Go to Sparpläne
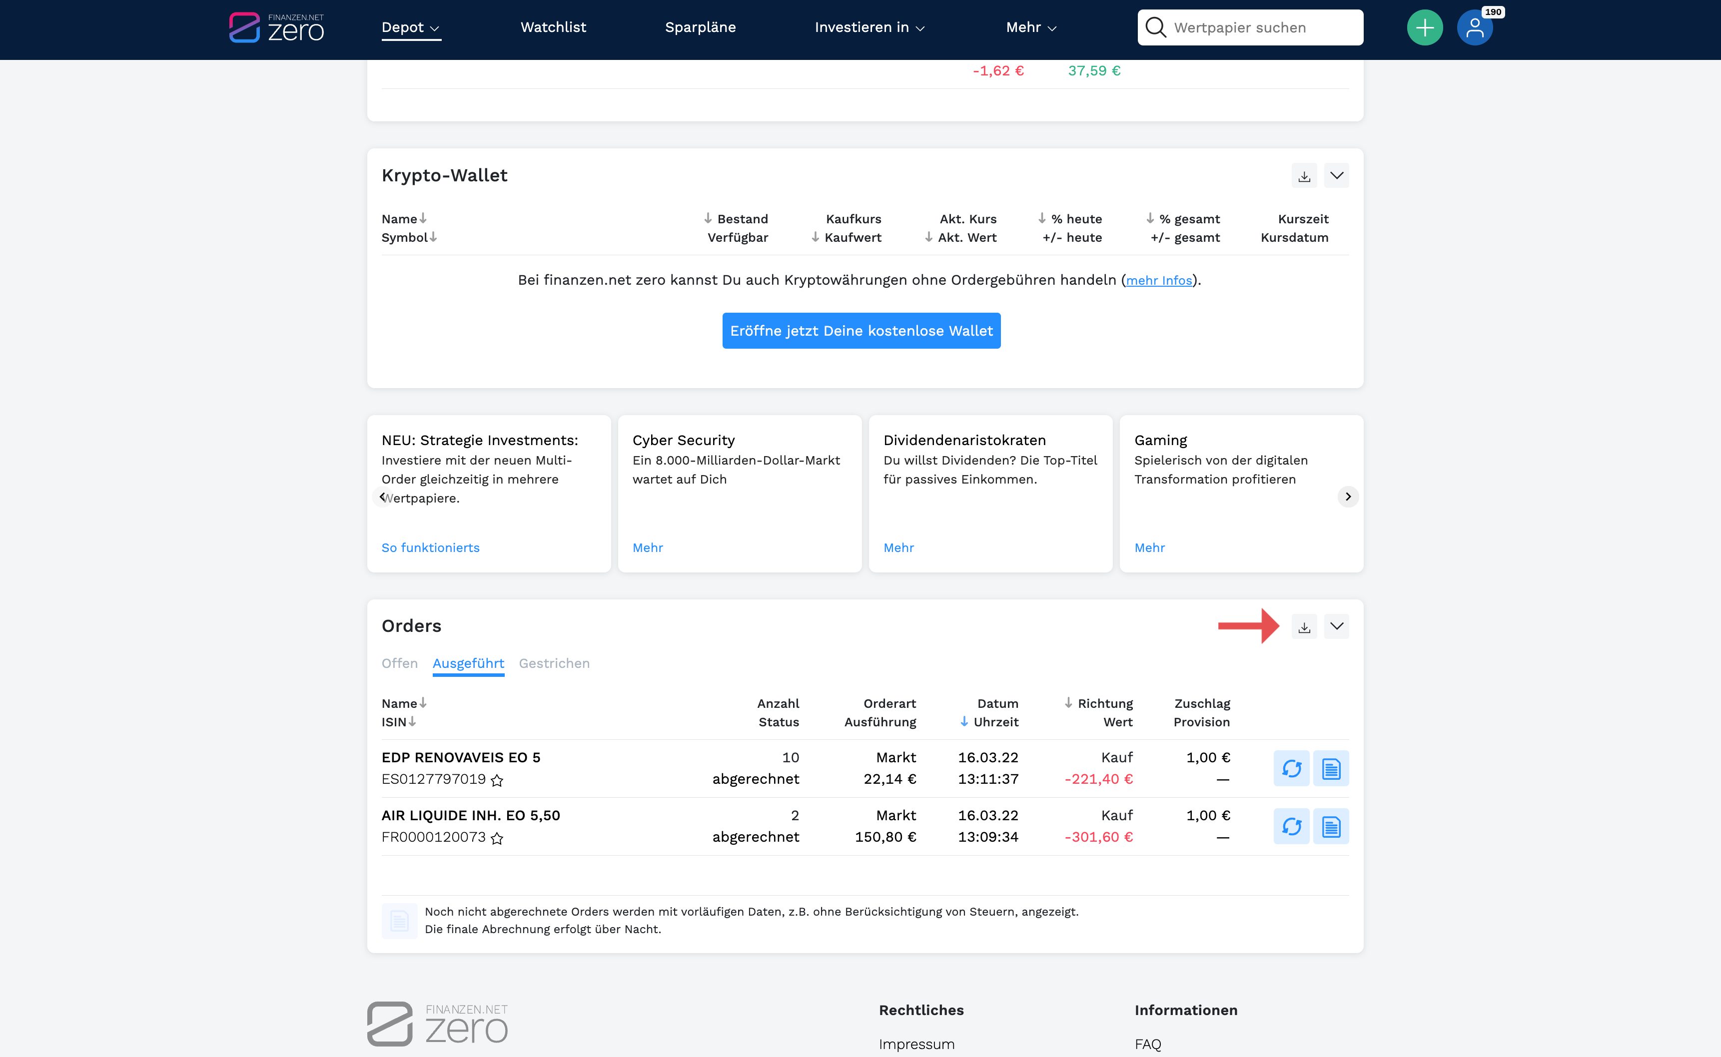 click(x=700, y=27)
